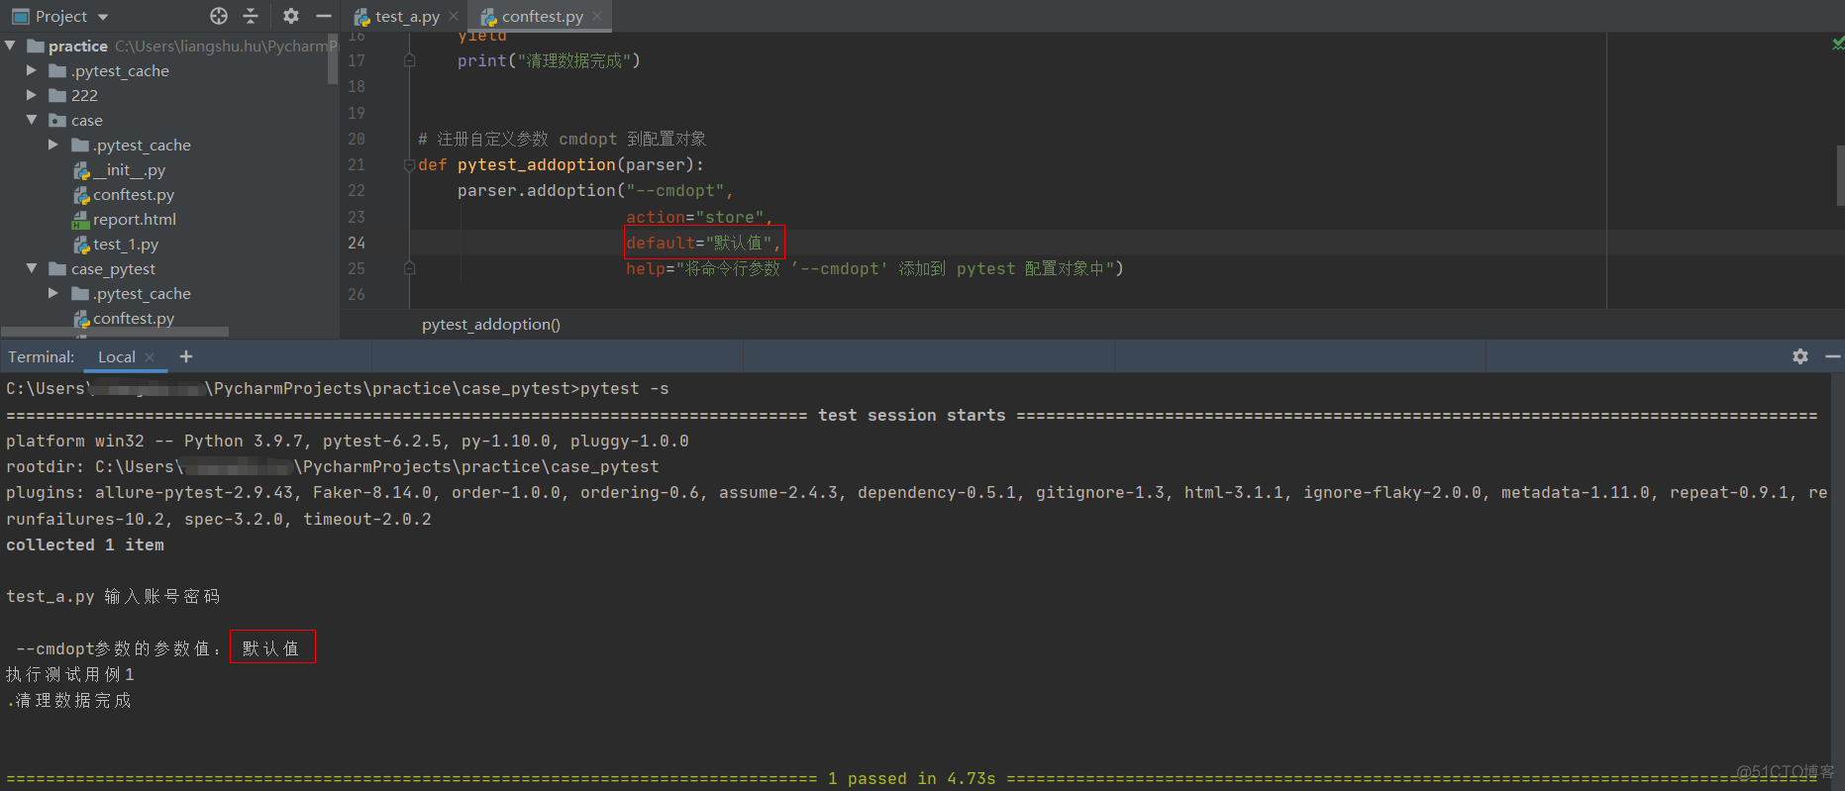Select the case folder name

pyautogui.click(x=87, y=121)
